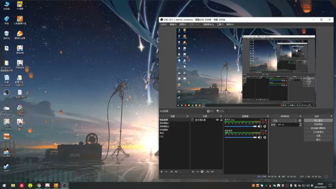Click the highlighted streaming button in the Controls dock
Screen dimensions: 336x189
318,121
